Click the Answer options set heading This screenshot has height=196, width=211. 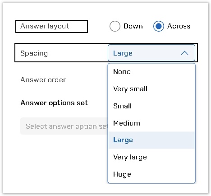[54, 103]
